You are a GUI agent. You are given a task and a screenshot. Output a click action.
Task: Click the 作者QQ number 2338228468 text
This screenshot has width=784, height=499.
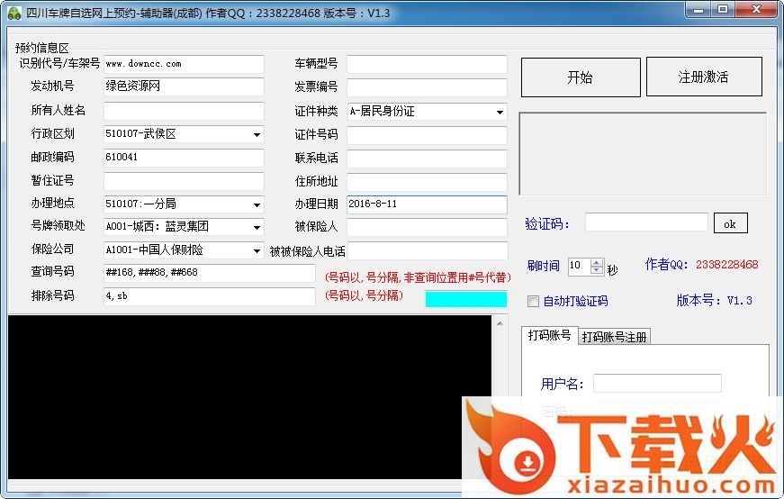(727, 265)
